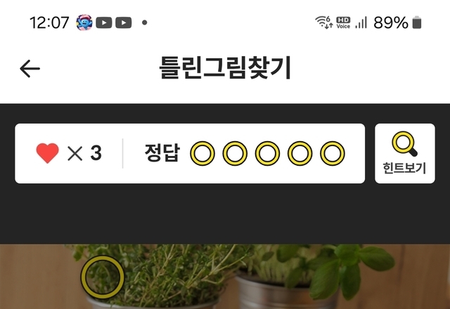Tap the battery icon in status bar
Image resolution: width=450 pixels, height=309 pixels.
417,22
